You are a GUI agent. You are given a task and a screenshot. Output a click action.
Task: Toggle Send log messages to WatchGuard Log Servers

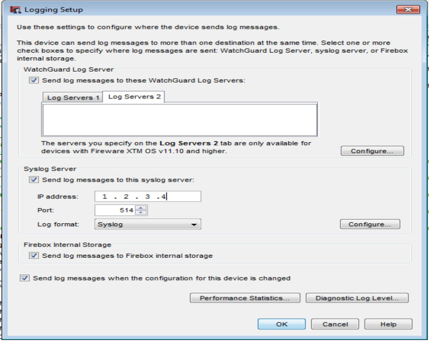click(x=34, y=80)
